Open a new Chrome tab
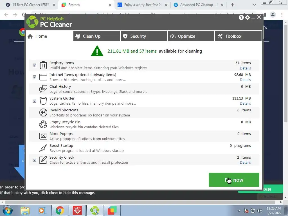Viewport: 288px width, 216px height. [233, 5]
